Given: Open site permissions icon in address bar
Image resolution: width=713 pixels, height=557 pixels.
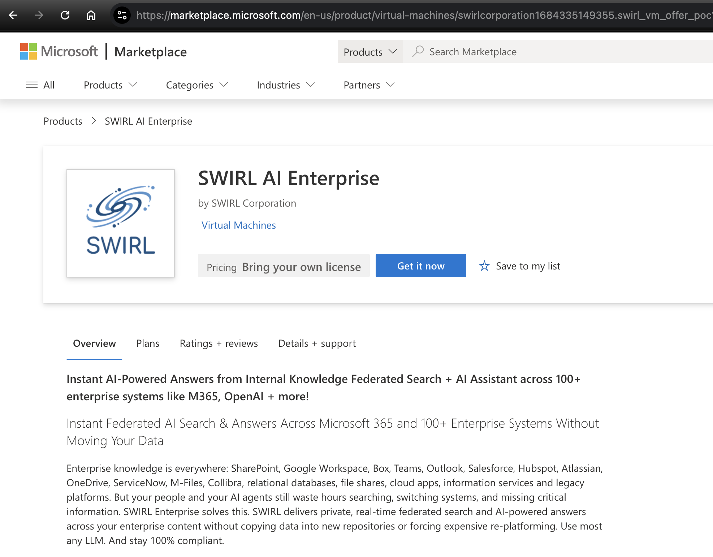Looking at the screenshot, I should click(x=122, y=16).
